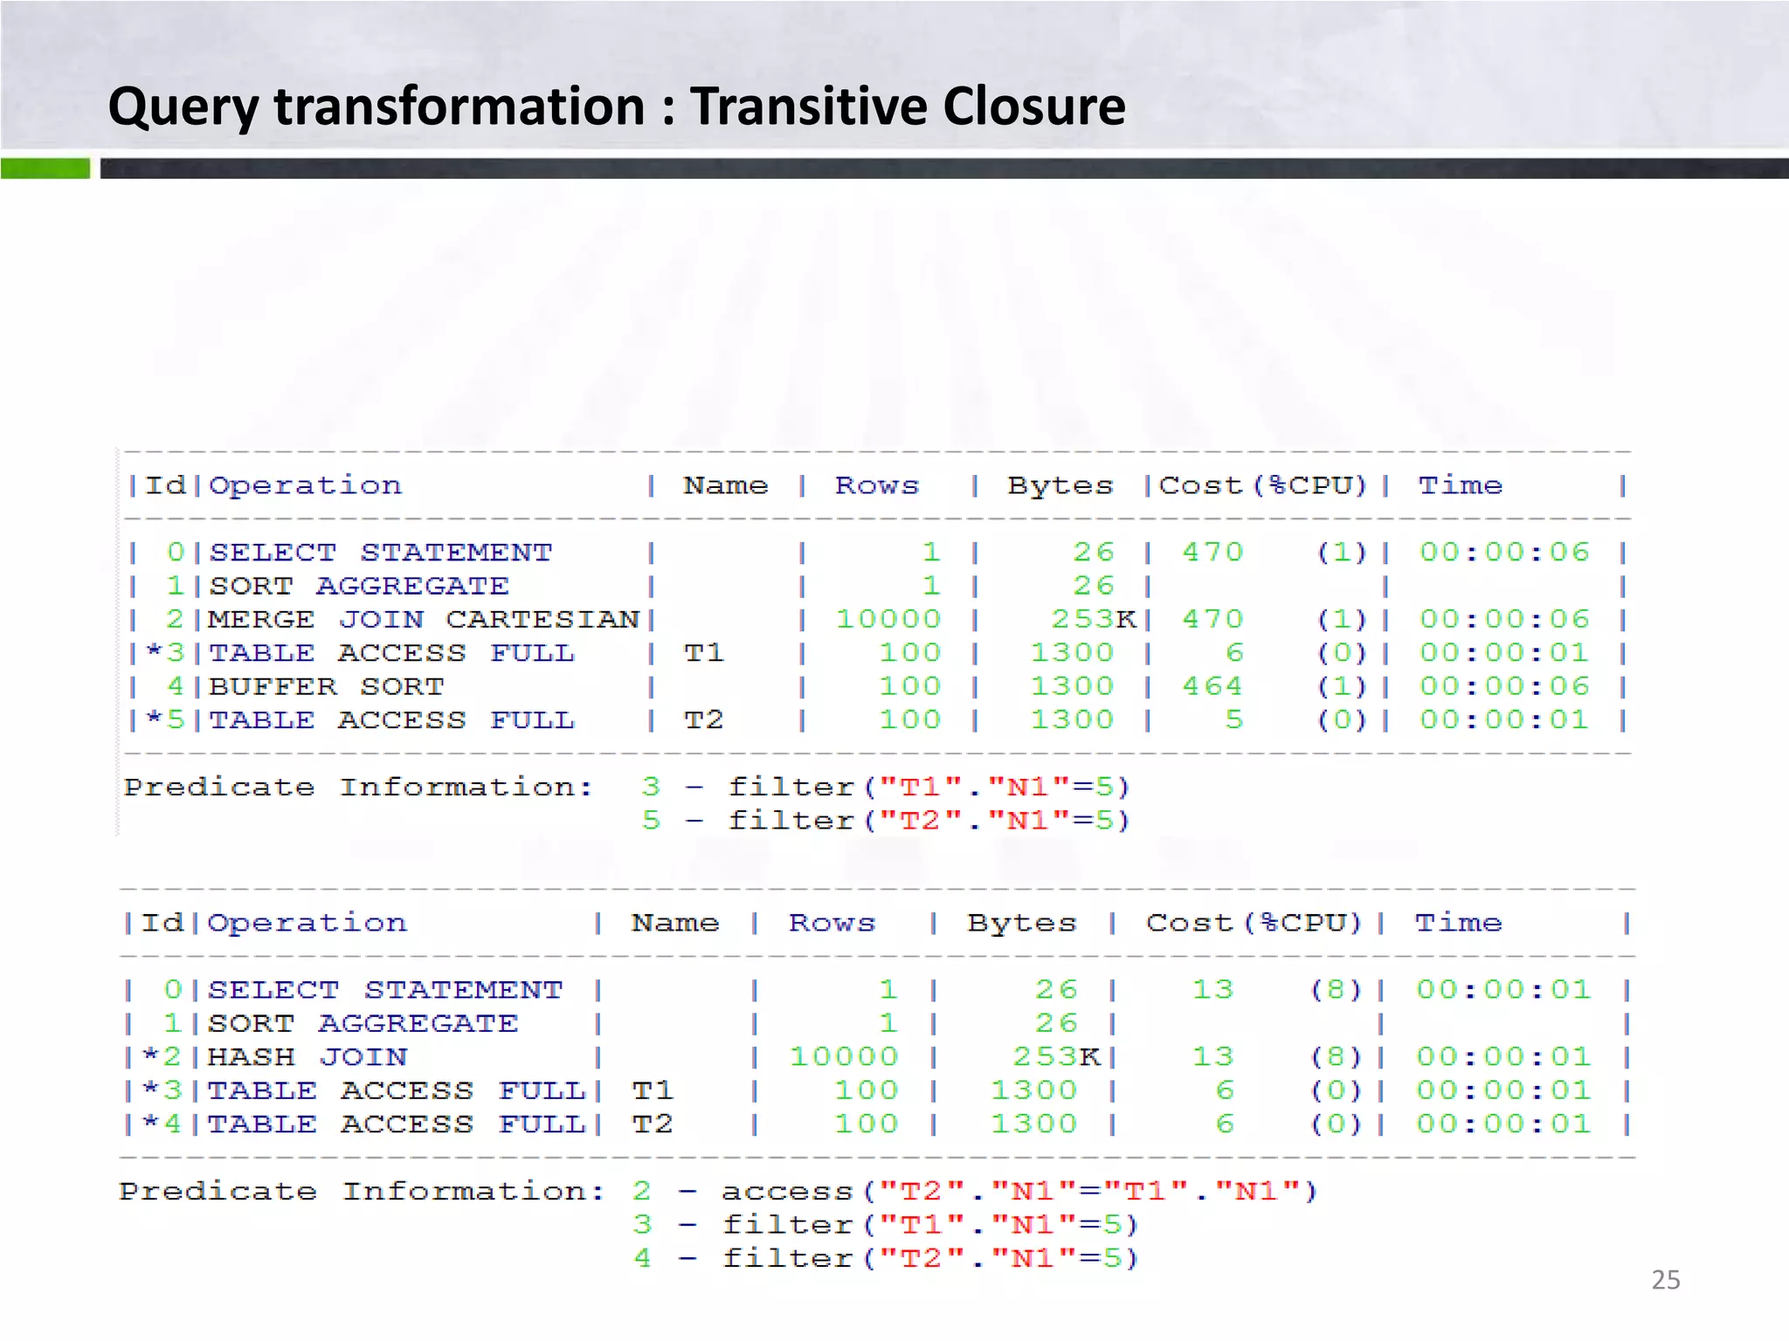The width and height of the screenshot is (1789, 1341).
Task: Click 'SELECT STATEMENT' in the second plan
Action: pos(385,990)
